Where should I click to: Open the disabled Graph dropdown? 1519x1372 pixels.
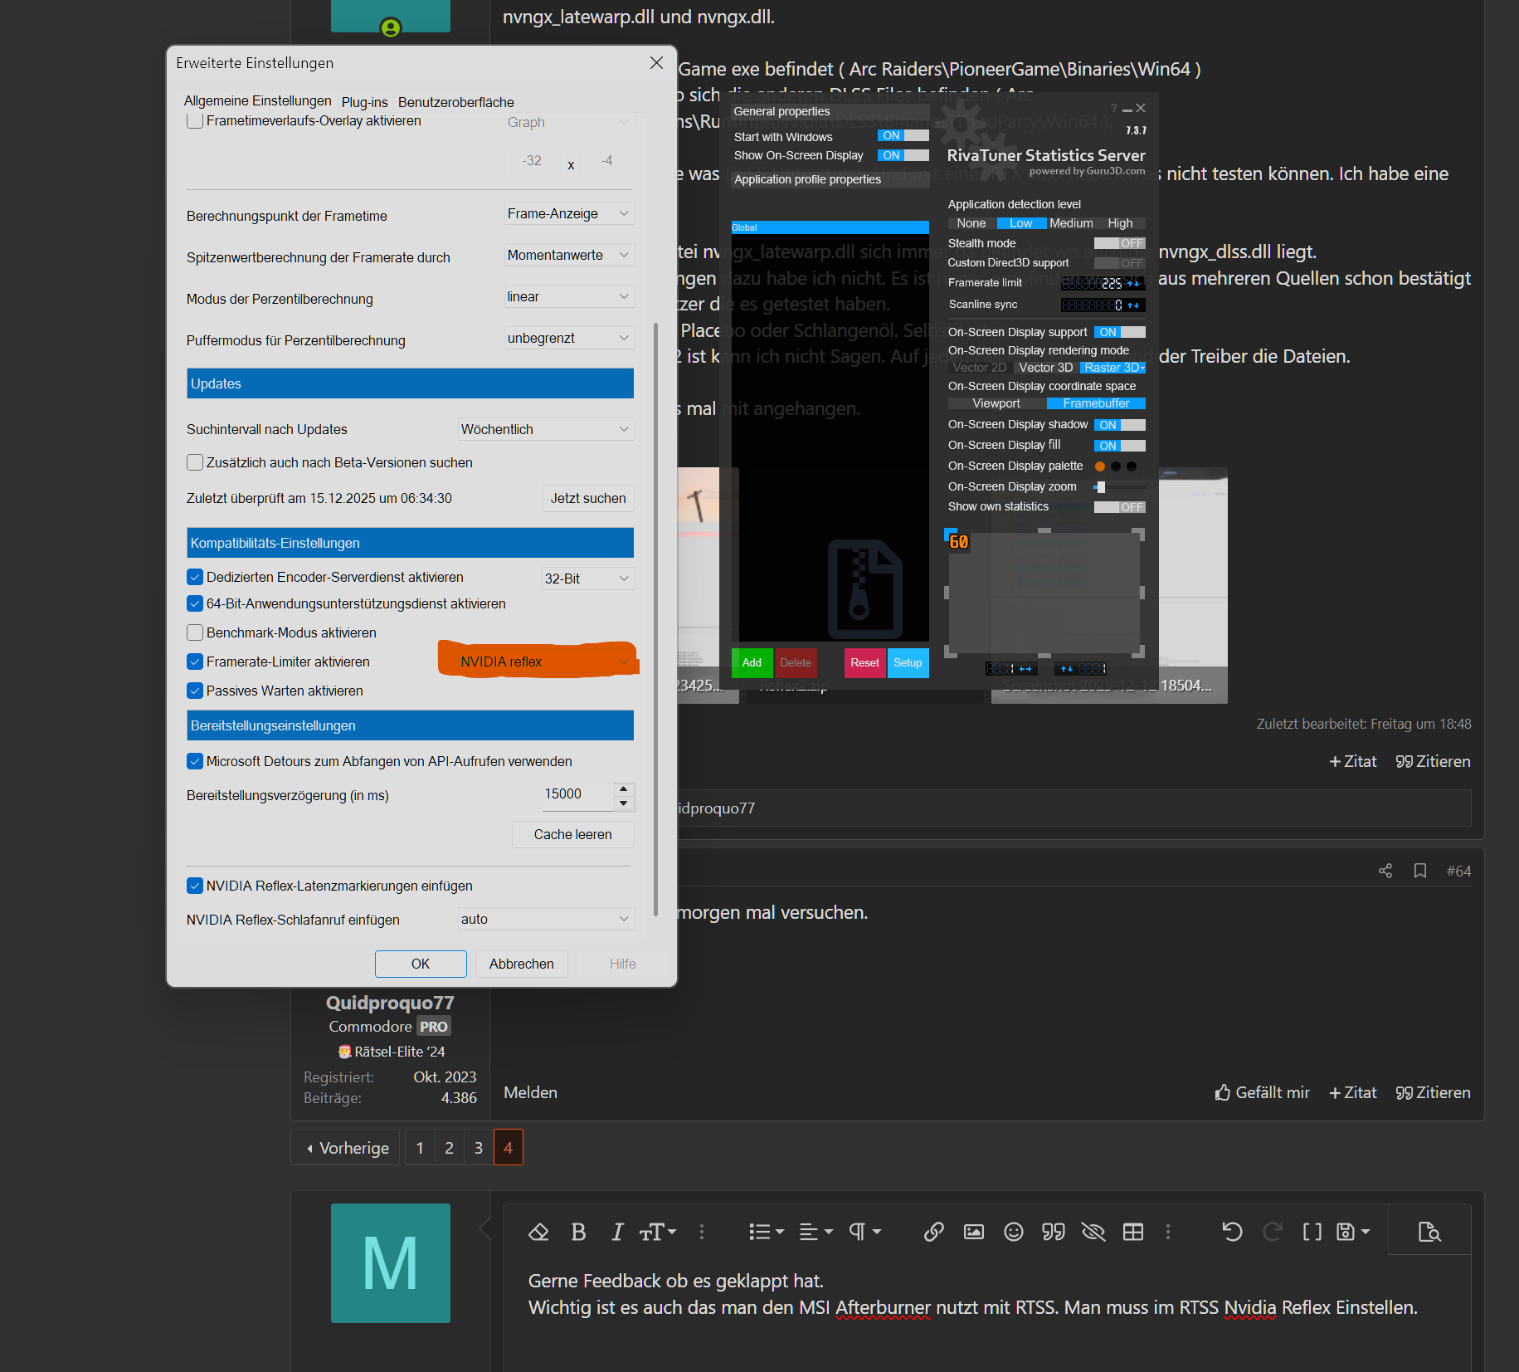pyautogui.click(x=569, y=123)
